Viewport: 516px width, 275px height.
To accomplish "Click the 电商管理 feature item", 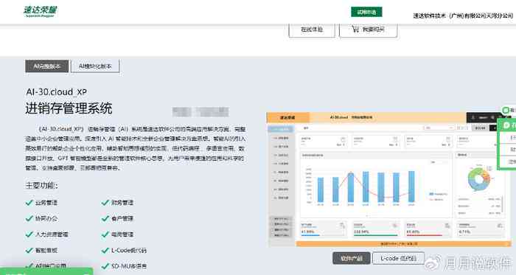I will click(x=117, y=234).
